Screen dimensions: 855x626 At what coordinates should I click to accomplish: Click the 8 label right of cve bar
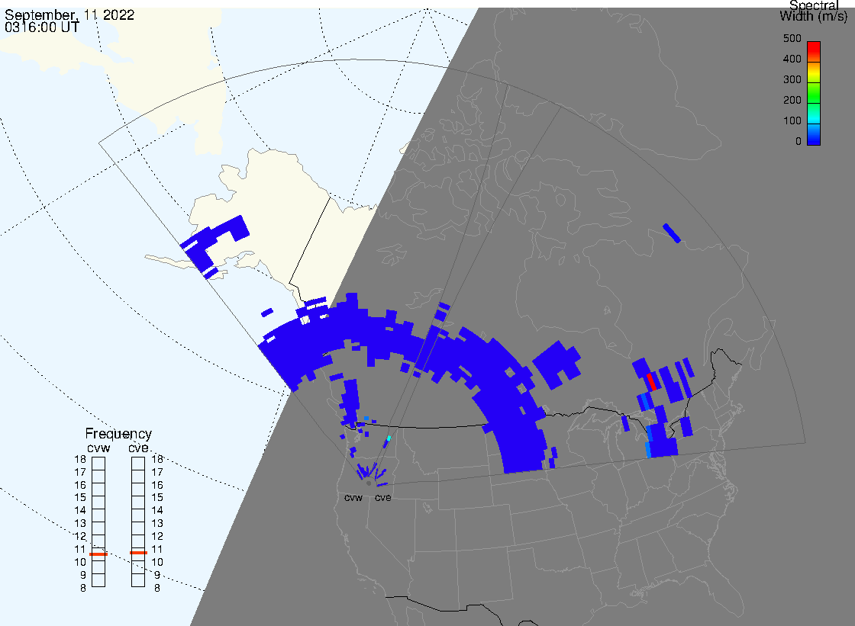tap(157, 589)
